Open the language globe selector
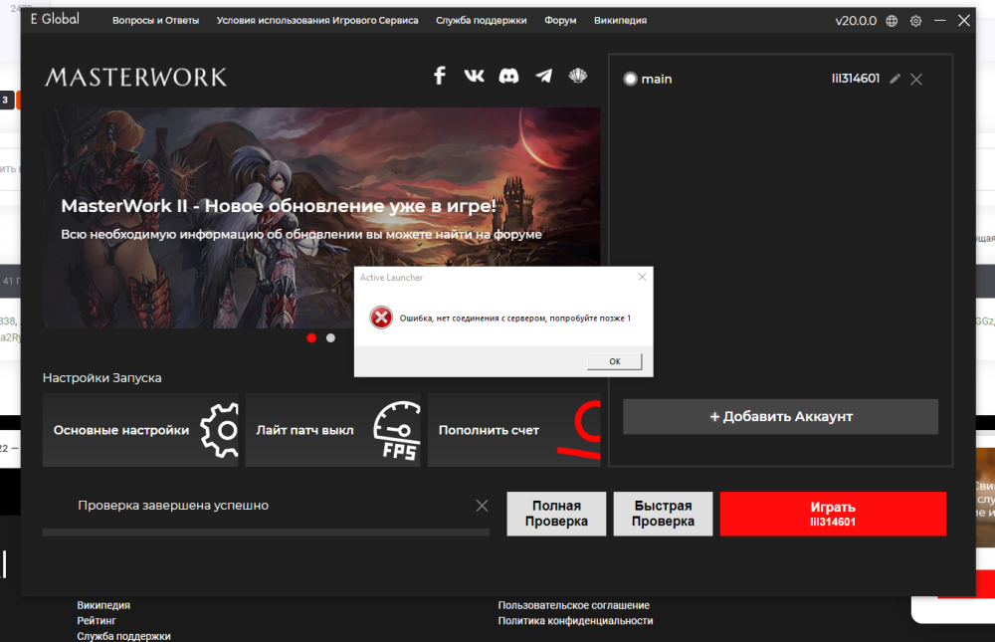Viewport: 995px width, 642px height. (x=892, y=21)
